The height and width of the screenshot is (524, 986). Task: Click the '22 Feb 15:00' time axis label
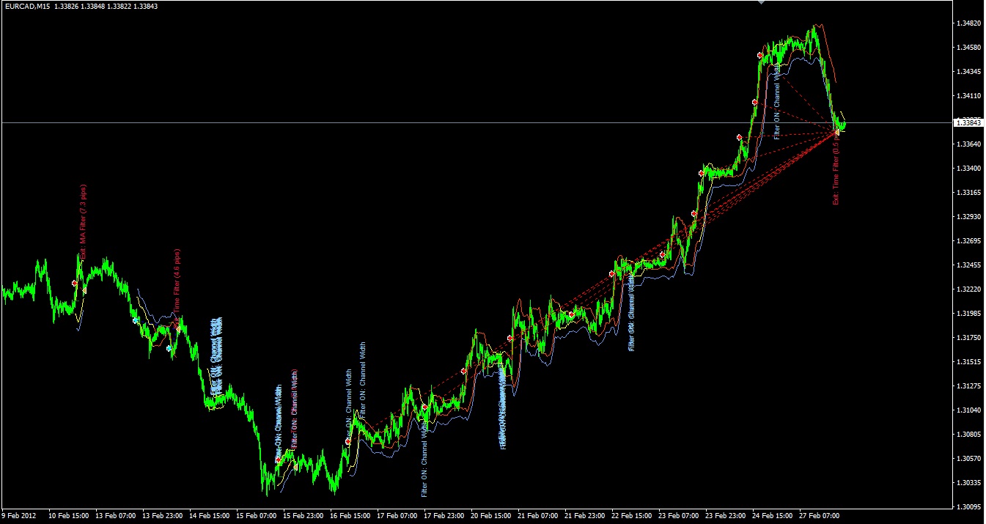[633, 516]
